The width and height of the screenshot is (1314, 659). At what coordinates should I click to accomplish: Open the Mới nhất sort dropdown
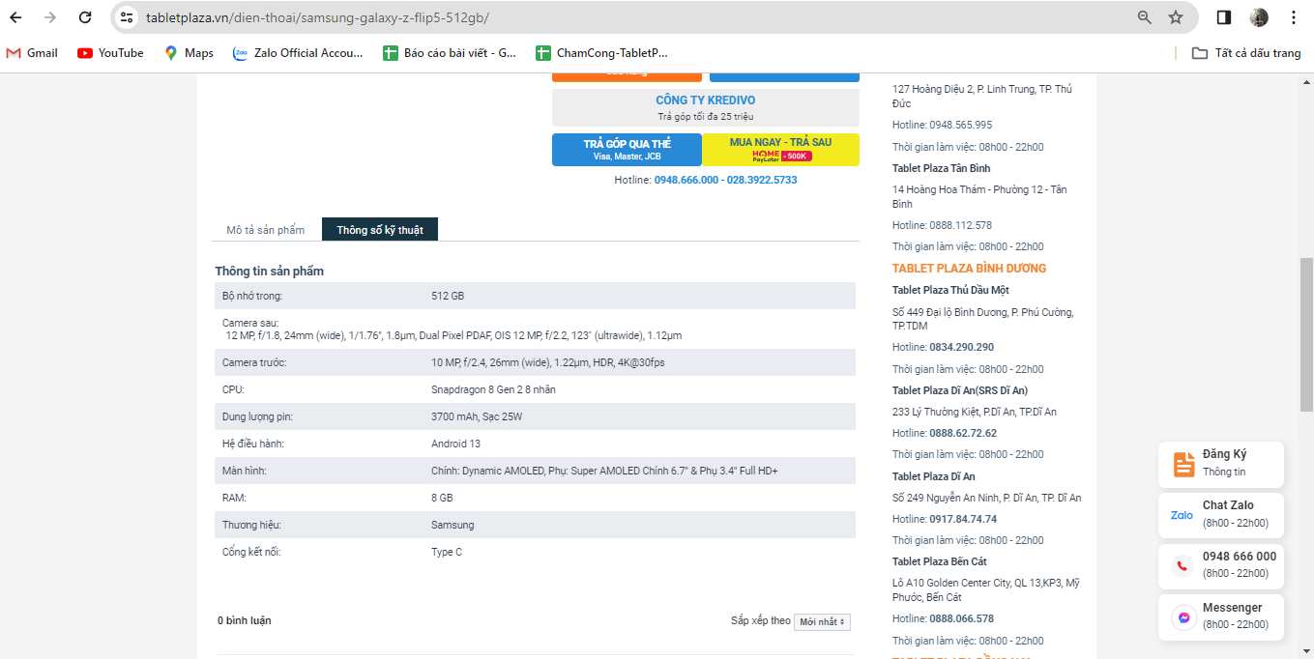coord(822,621)
